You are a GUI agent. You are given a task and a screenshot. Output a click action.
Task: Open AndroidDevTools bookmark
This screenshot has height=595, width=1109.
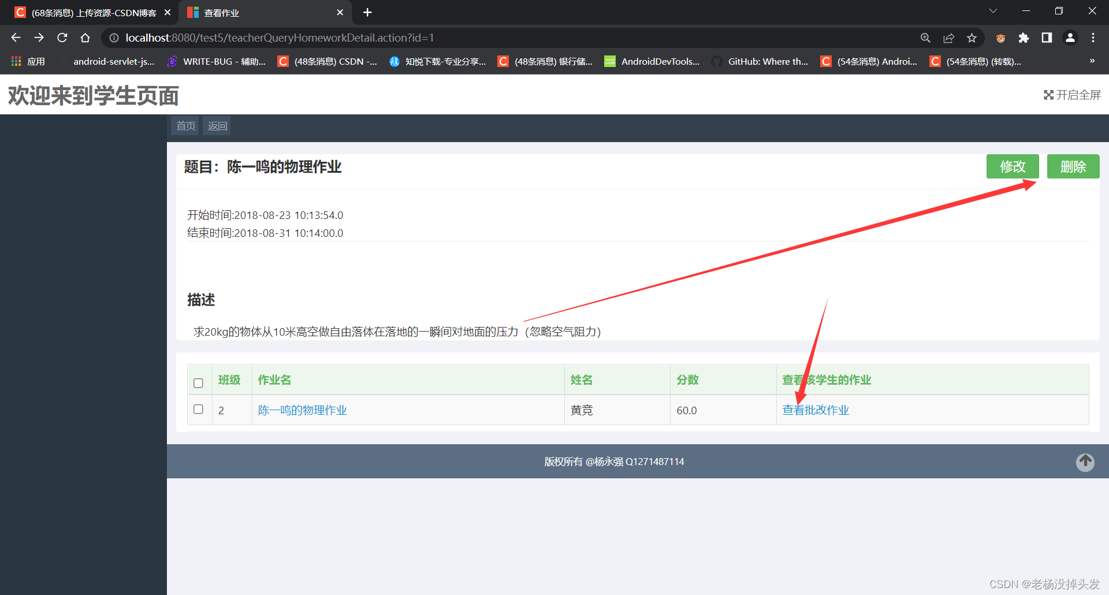[x=652, y=61]
